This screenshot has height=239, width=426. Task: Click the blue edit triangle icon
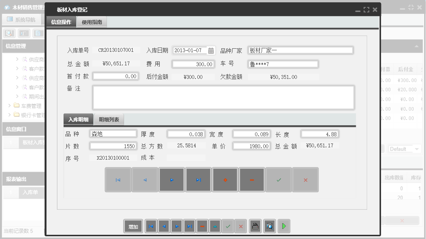click(x=215, y=226)
